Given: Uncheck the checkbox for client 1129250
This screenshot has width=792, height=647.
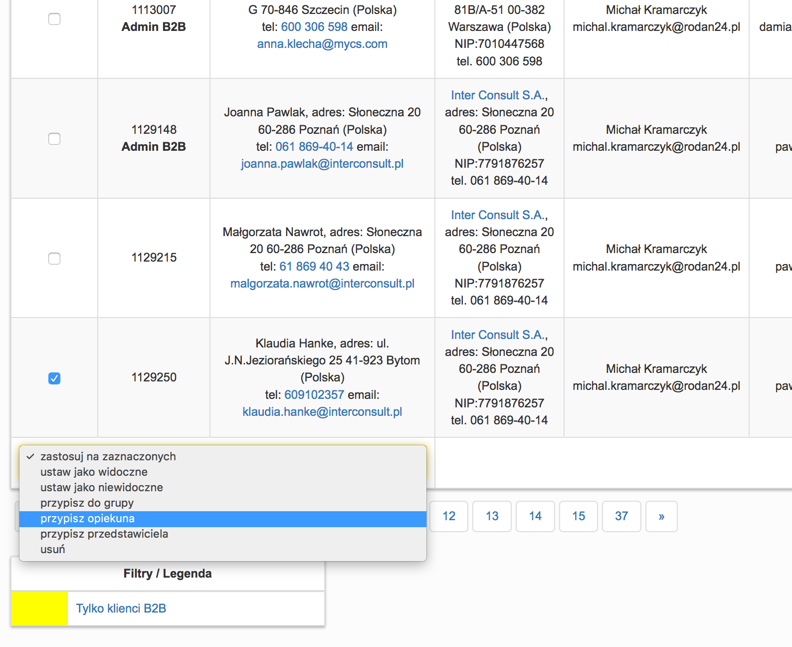Looking at the screenshot, I should (x=54, y=378).
